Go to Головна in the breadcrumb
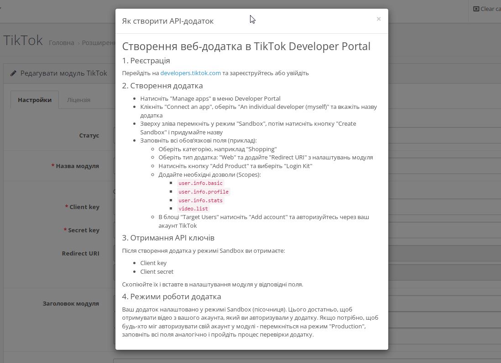 pyautogui.click(x=61, y=43)
